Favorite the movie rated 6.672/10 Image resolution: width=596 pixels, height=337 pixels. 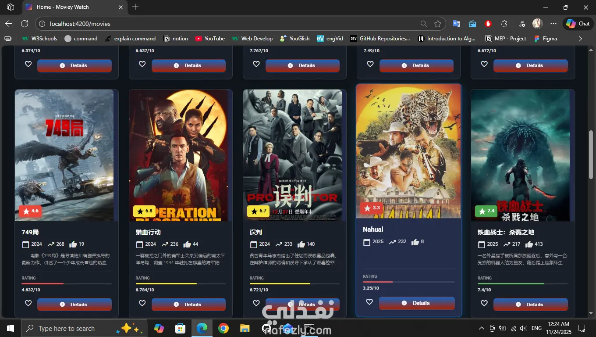pyautogui.click(x=484, y=64)
